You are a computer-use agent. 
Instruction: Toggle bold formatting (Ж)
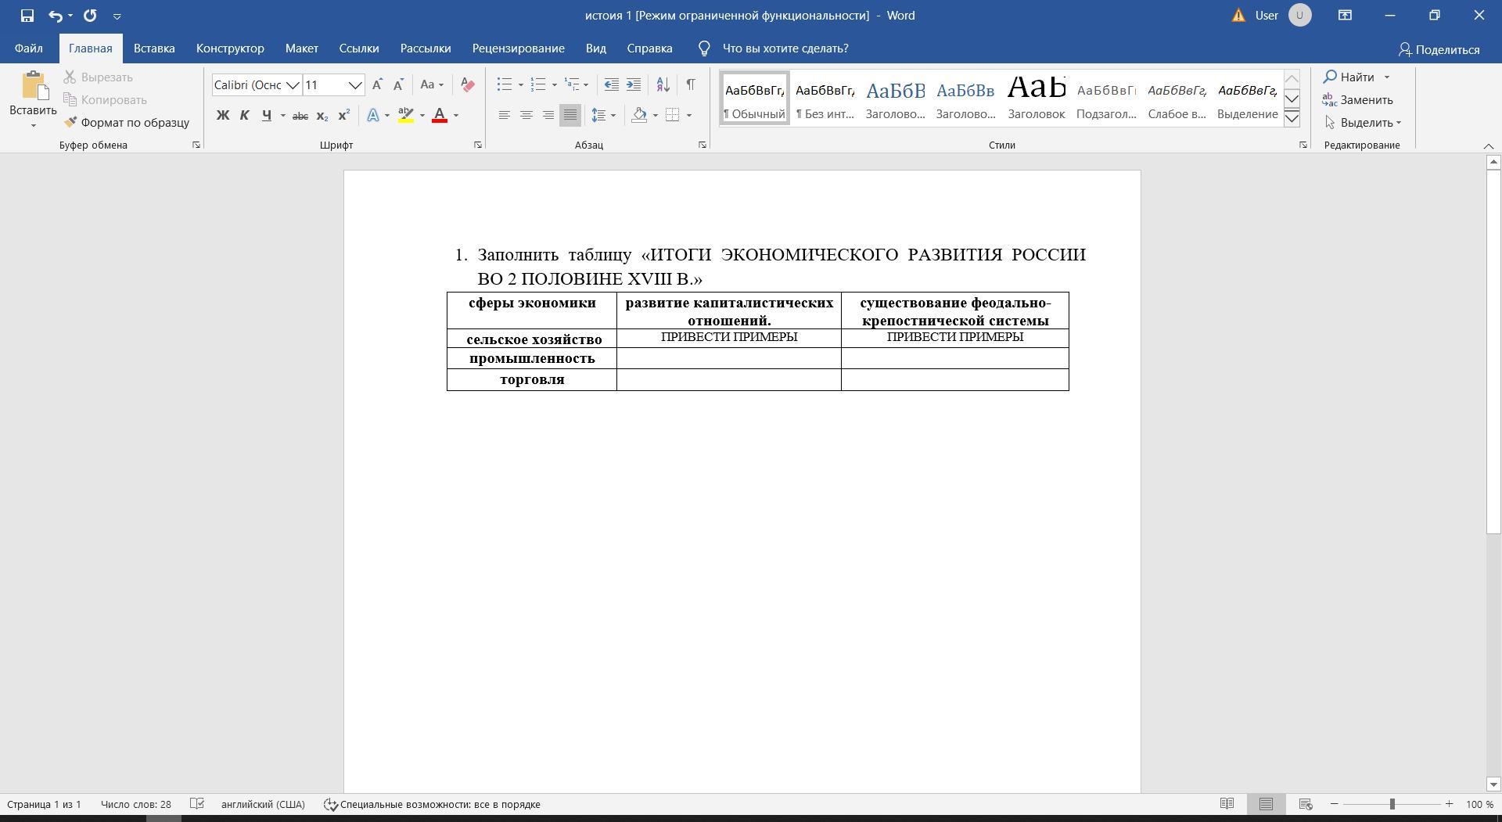click(x=223, y=116)
